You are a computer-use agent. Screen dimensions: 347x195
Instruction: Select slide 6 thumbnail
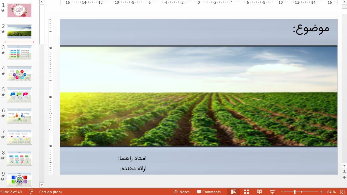[19, 116]
